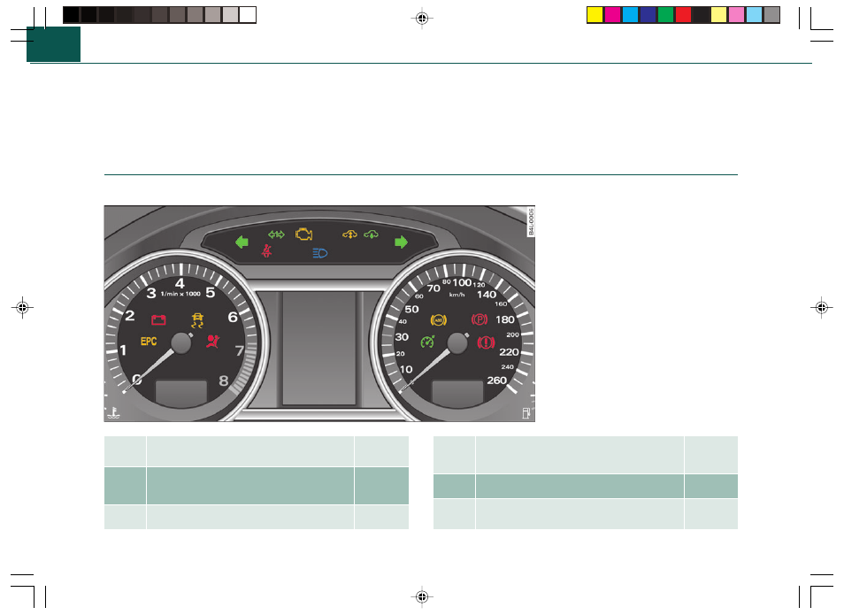Click the green left turn signal arrow
This screenshot has height=615, width=844.
242,242
